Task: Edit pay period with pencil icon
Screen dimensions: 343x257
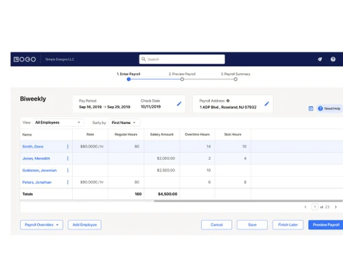Action: (x=179, y=103)
